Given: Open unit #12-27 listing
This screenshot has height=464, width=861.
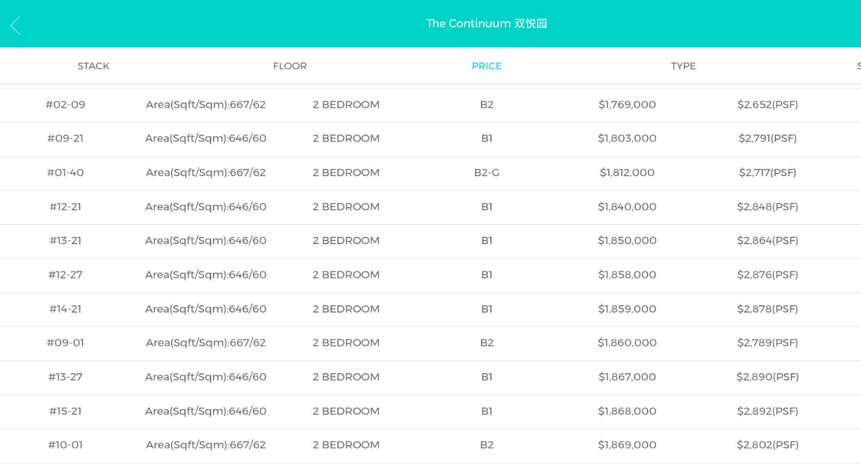Looking at the screenshot, I should coord(66,275).
